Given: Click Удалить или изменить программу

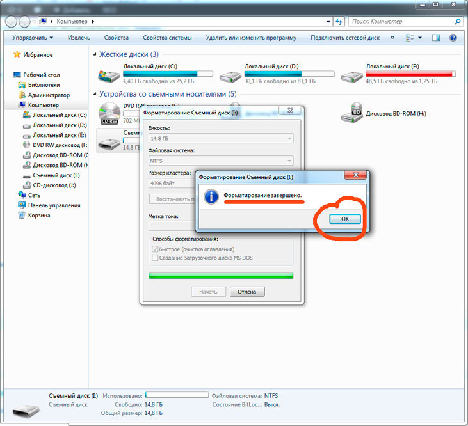Looking at the screenshot, I should 251,38.
